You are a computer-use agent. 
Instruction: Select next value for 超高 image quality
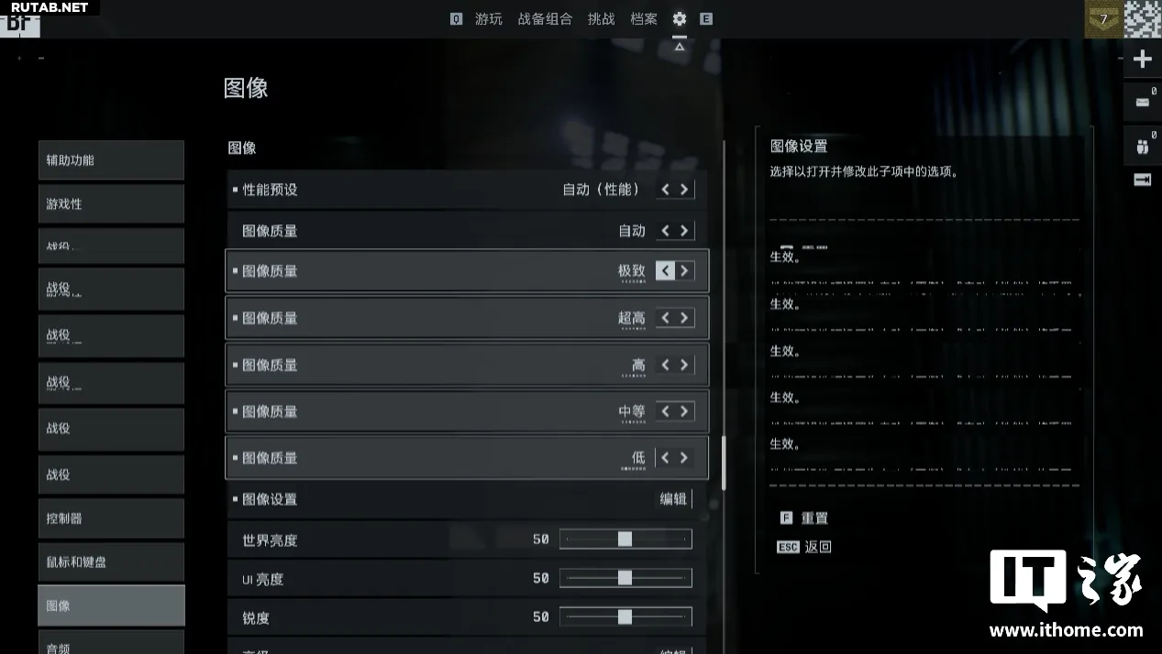(x=684, y=318)
